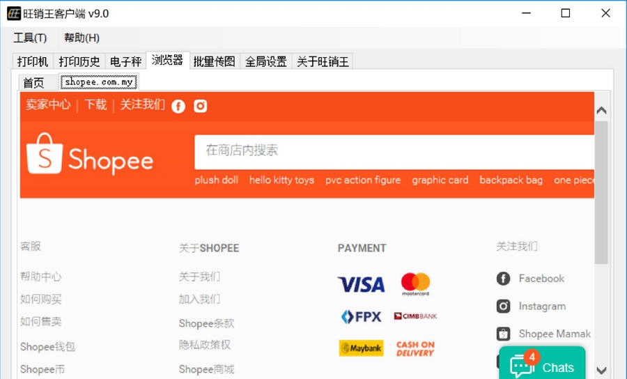627x379 pixels.
Task: Click the vertical scrollbar thumb
Action: (601, 193)
